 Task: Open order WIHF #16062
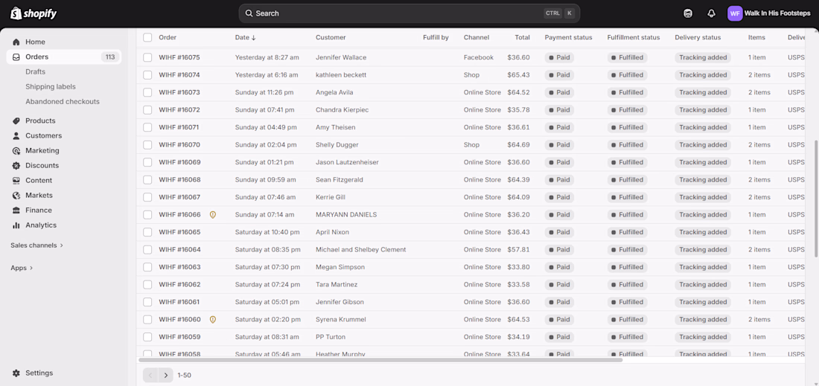pyautogui.click(x=179, y=285)
